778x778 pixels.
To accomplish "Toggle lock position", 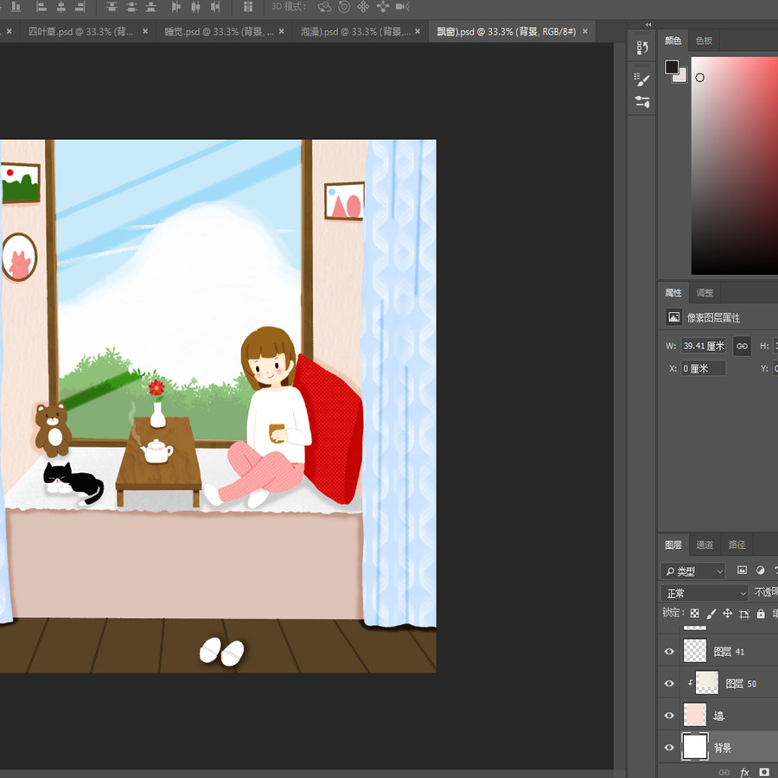I will click(x=727, y=614).
